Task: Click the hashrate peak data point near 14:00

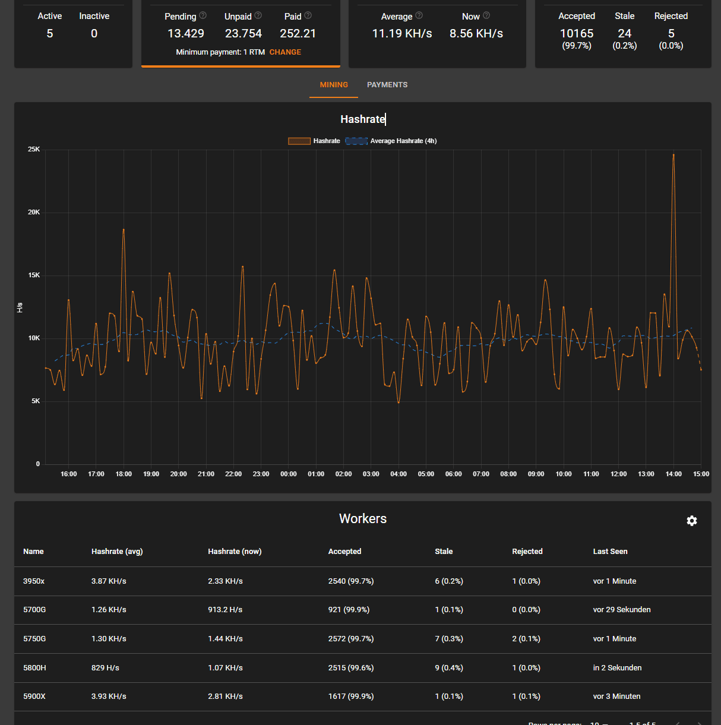Action: click(x=673, y=155)
